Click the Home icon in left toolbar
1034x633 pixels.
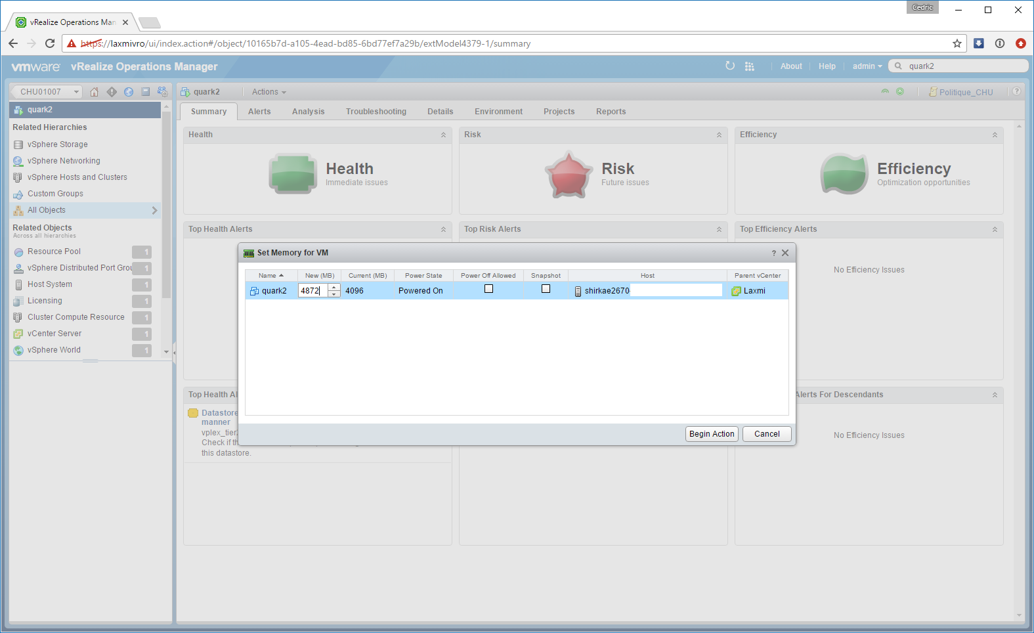coord(95,92)
